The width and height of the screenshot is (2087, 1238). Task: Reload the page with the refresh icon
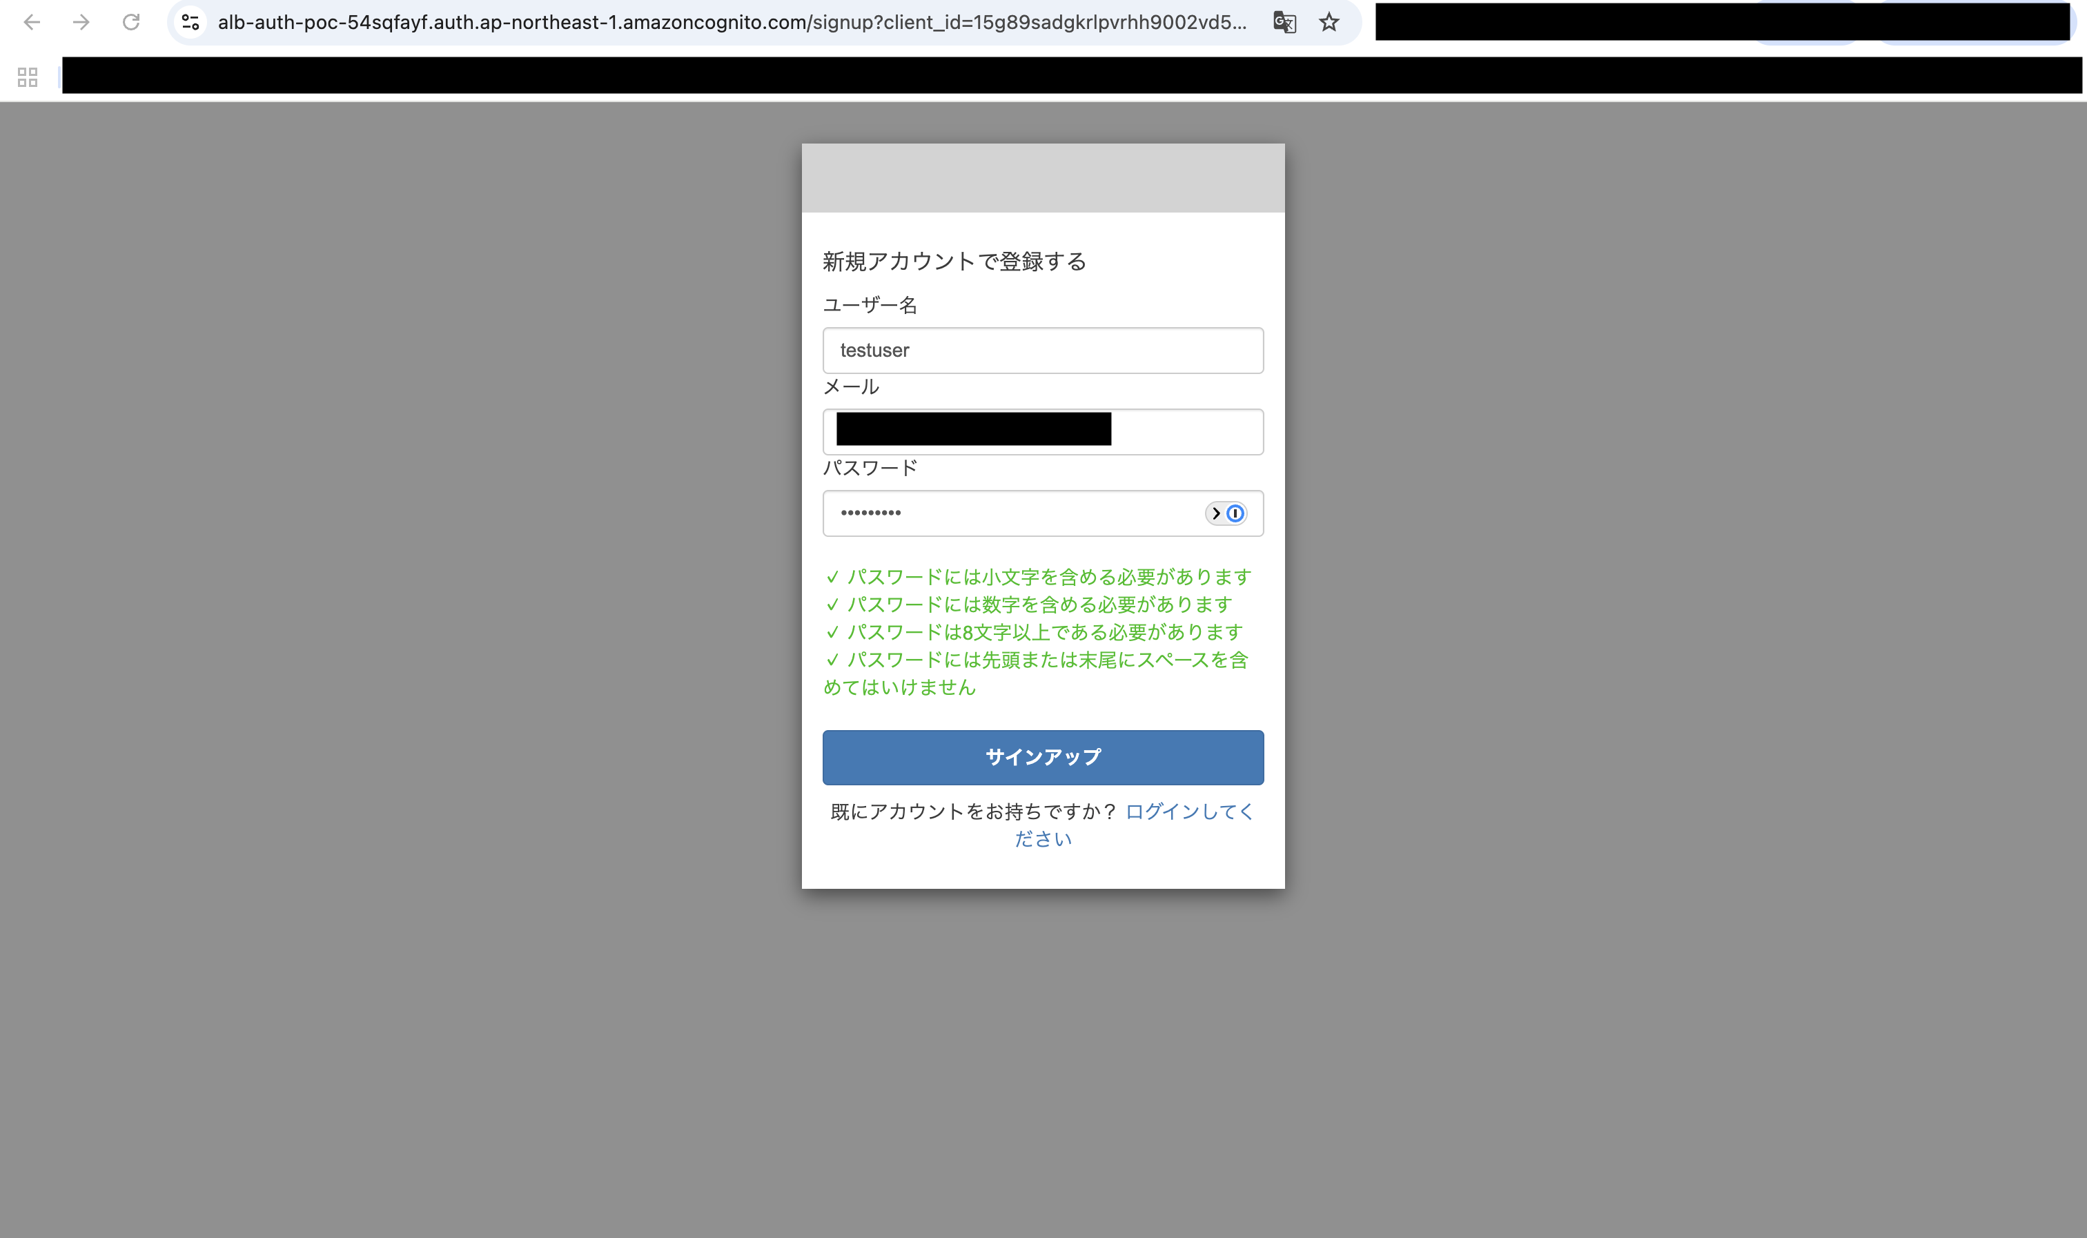coord(131,23)
